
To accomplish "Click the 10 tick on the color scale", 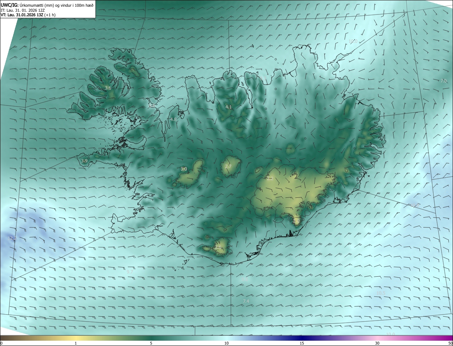I will [x=226, y=343].
